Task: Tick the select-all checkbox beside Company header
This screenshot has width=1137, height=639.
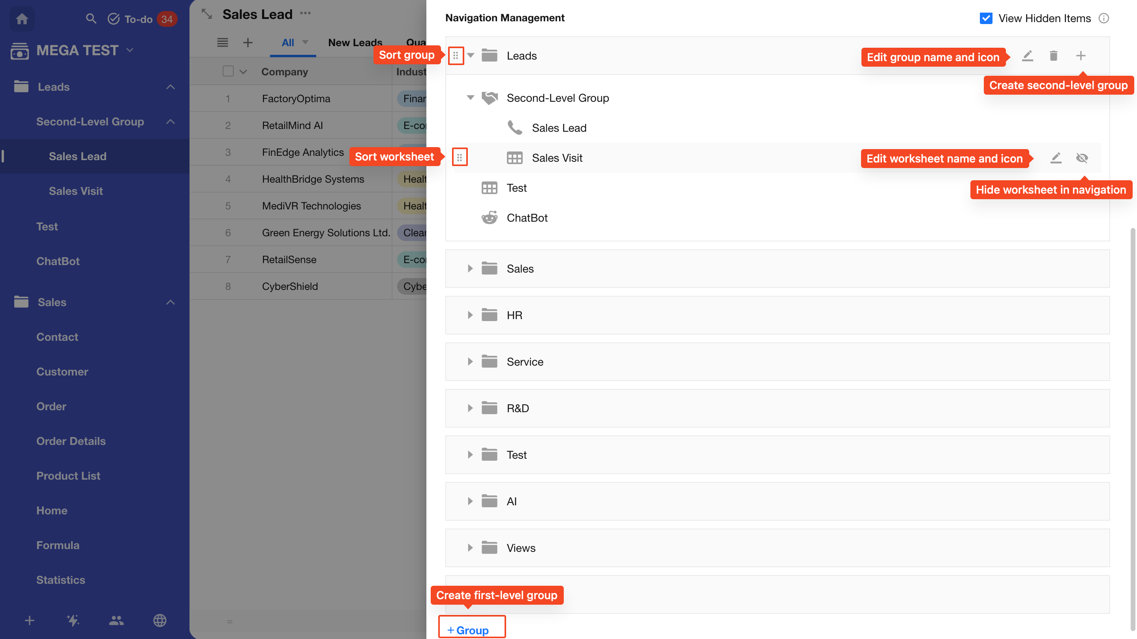Action: 228,71
